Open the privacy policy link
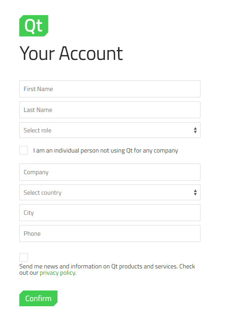 (57, 272)
